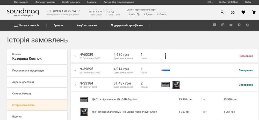Click the parking icon next to Київ
259x120 pixels.
coord(138,14)
